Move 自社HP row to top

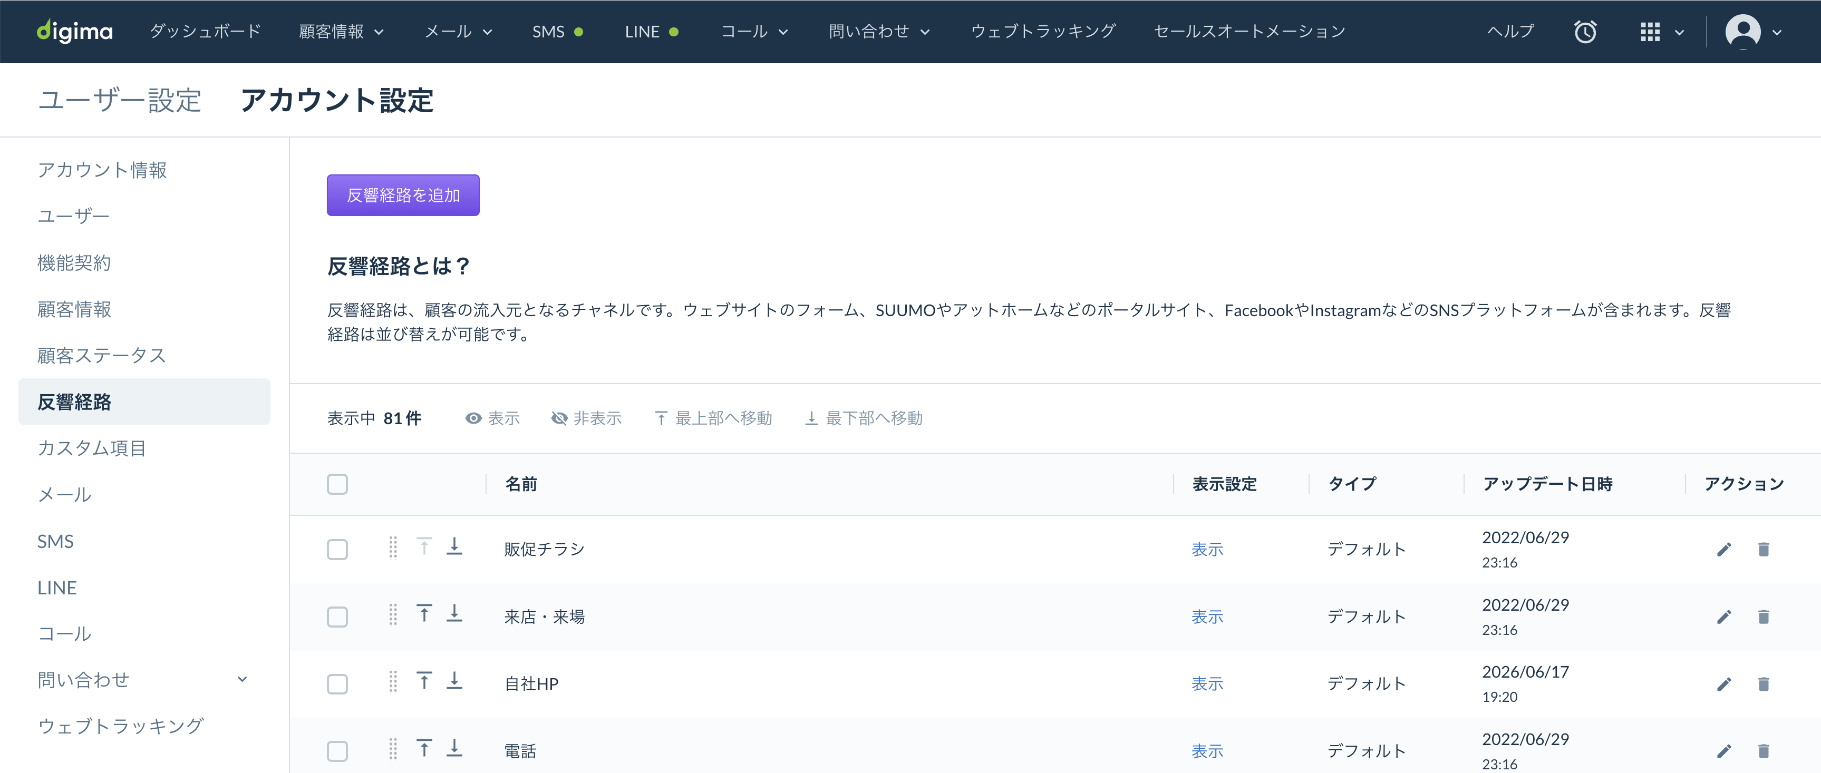point(424,680)
